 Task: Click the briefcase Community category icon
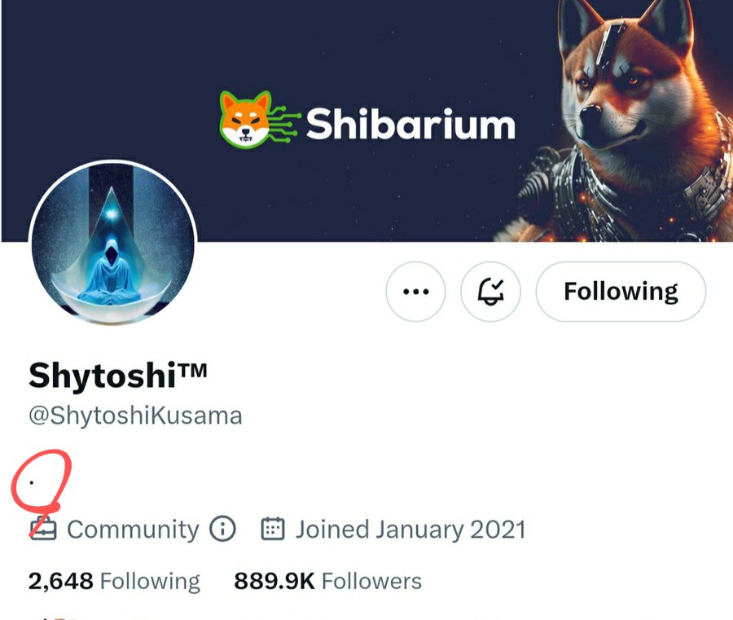(42, 529)
